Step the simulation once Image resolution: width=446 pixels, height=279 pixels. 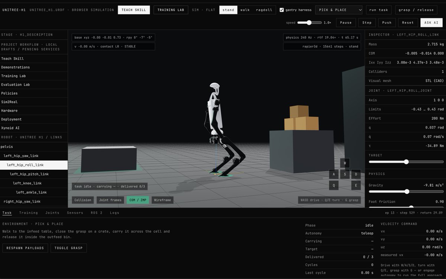click(x=367, y=23)
